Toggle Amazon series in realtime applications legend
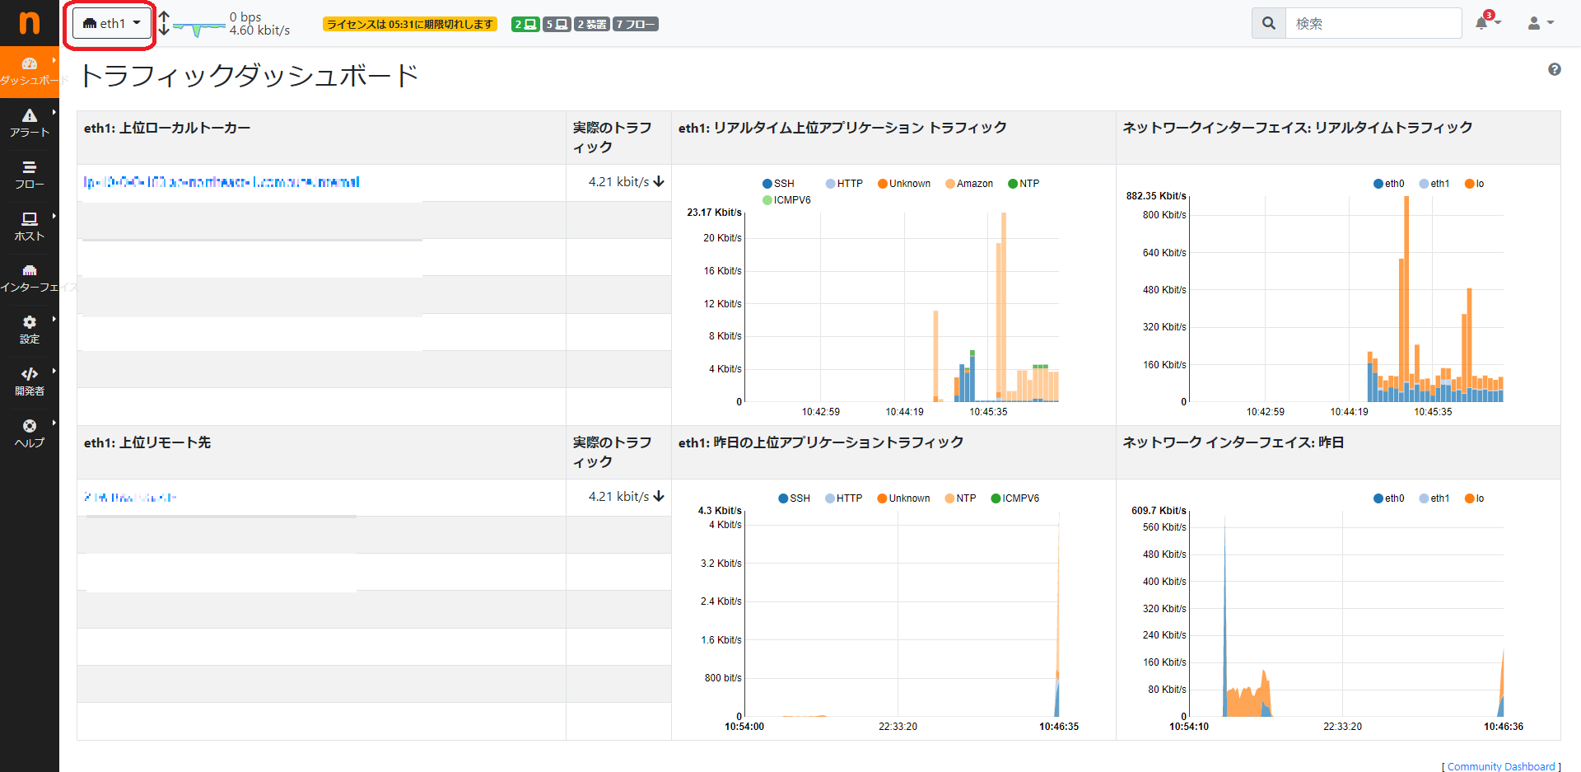Screen dimensions: 1581x772 click(x=969, y=184)
